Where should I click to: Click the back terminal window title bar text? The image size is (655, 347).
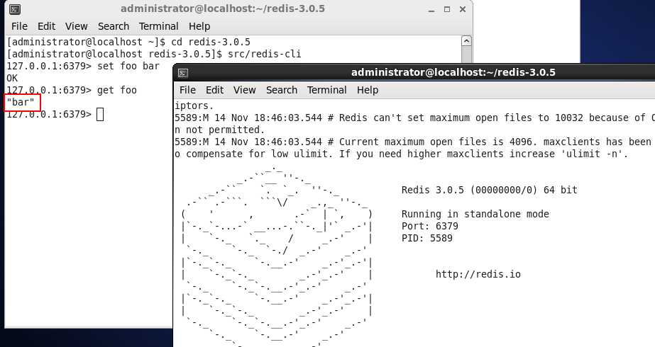(x=223, y=8)
